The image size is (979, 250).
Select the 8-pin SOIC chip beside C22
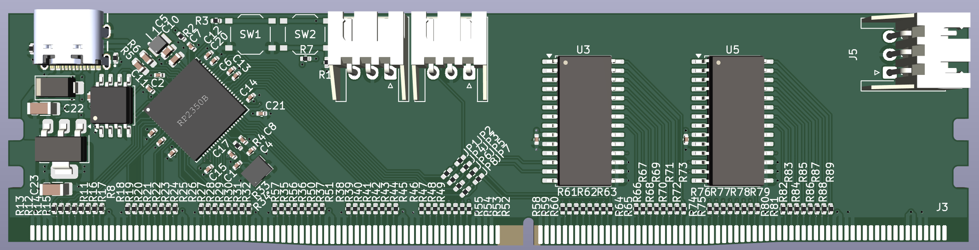[111, 105]
